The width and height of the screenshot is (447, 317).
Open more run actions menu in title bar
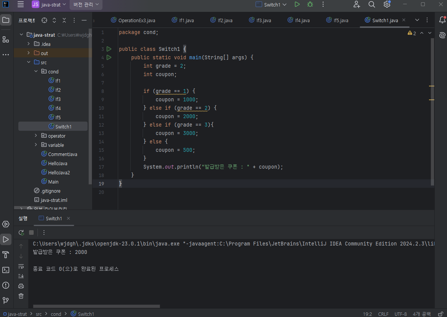point(323,4)
